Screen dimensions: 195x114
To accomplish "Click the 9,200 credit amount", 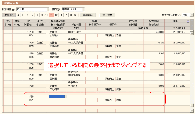I will (x=161, y=75).
